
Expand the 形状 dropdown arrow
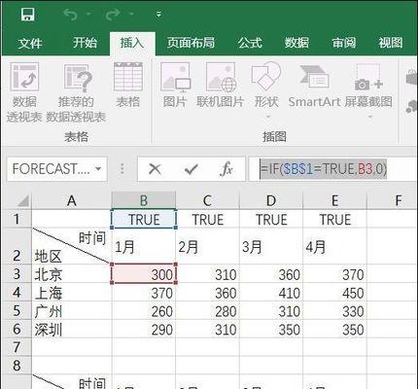(x=268, y=117)
